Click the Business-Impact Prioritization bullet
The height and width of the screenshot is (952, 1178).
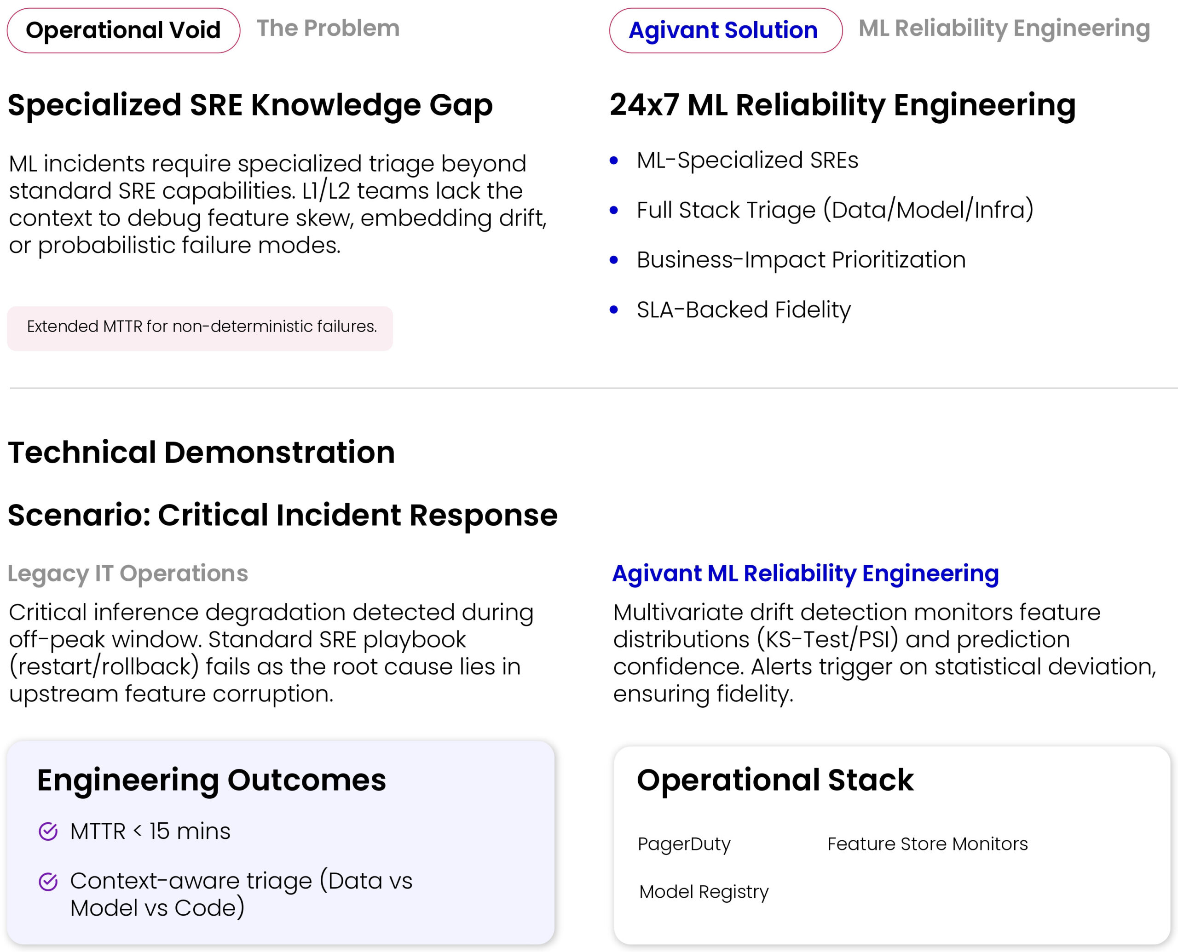pyautogui.click(x=801, y=260)
